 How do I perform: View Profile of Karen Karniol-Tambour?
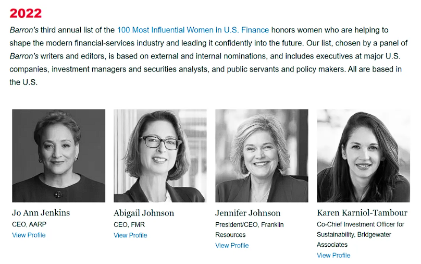(x=333, y=256)
